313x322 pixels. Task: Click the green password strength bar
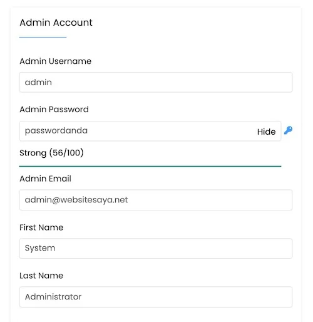150,166
